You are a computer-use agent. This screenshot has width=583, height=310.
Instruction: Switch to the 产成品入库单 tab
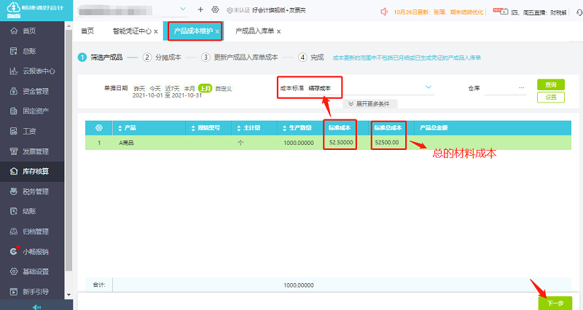pyautogui.click(x=254, y=31)
